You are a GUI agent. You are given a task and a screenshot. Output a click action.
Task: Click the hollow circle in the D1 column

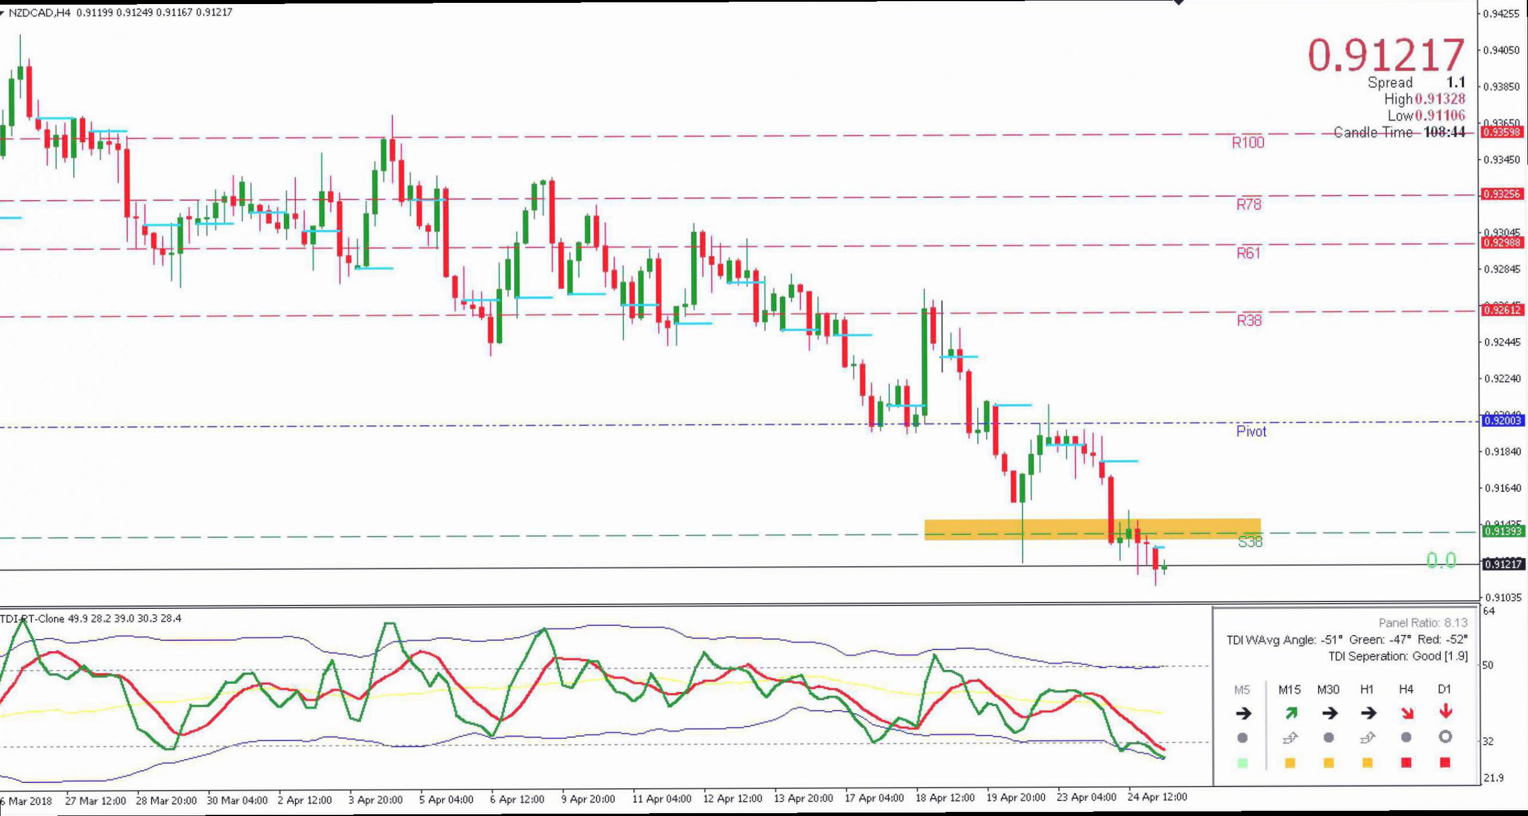pyautogui.click(x=1446, y=737)
